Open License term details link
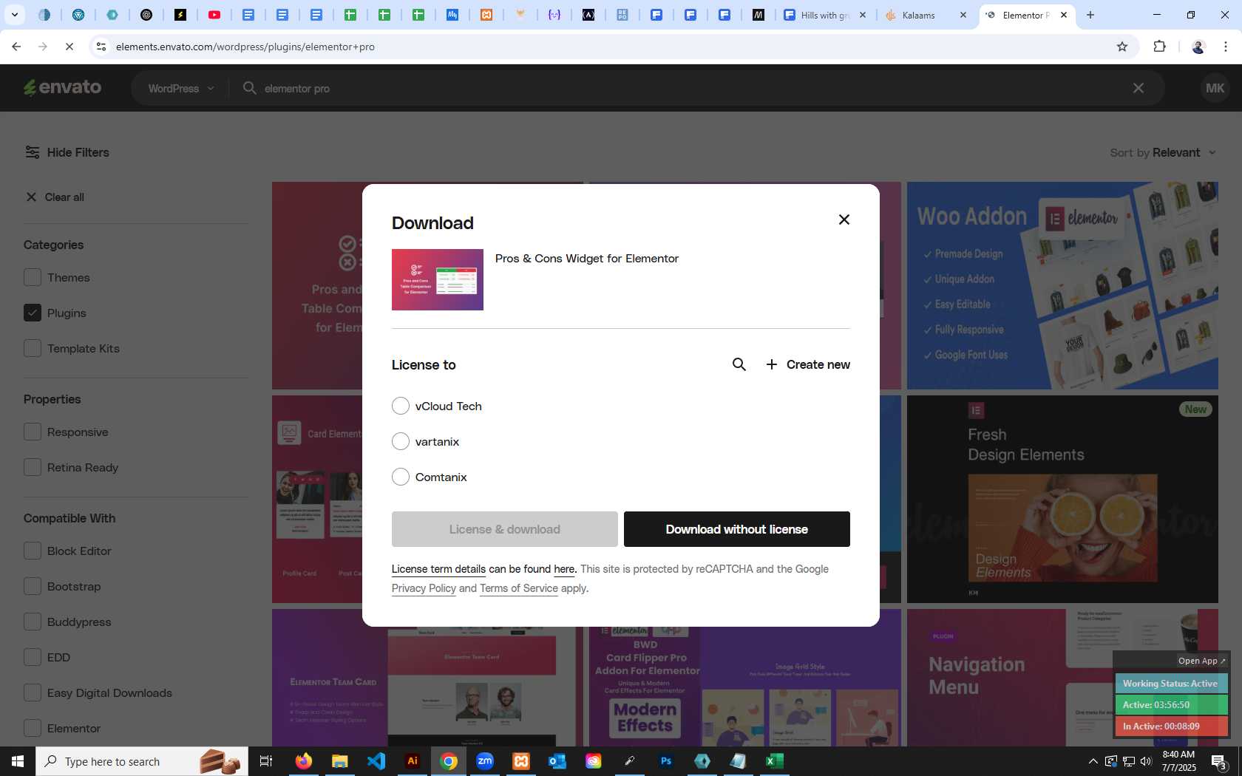 point(438,569)
